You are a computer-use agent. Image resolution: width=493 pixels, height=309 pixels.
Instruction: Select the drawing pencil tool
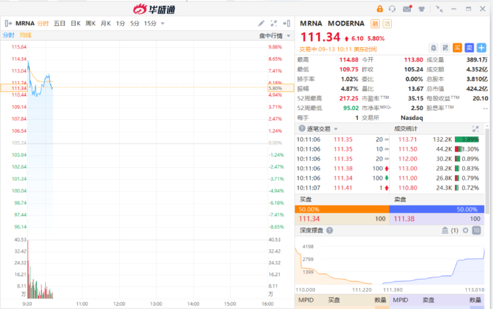261,23
